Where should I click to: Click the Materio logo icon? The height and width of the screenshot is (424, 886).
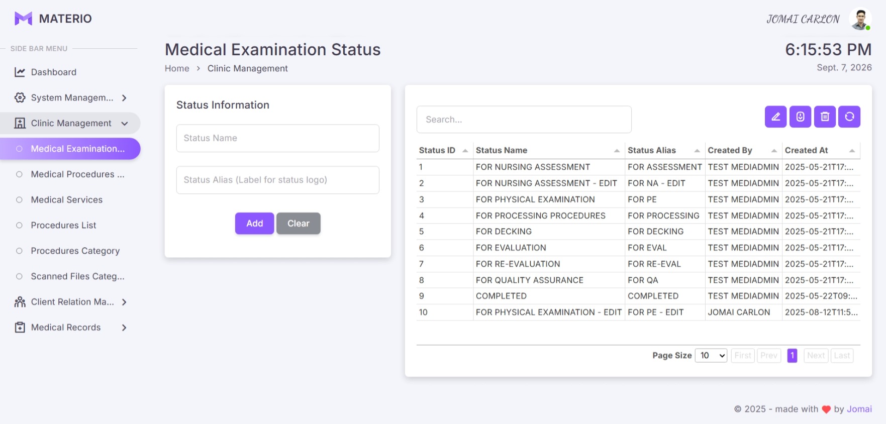(23, 19)
